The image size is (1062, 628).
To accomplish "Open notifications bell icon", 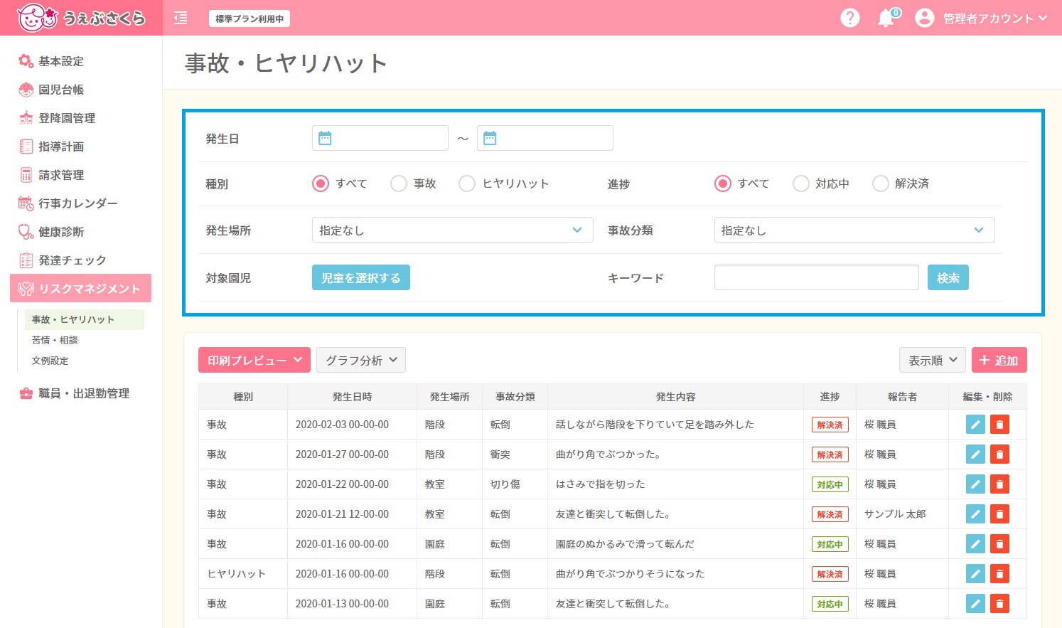I will click(x=886, y=18).
